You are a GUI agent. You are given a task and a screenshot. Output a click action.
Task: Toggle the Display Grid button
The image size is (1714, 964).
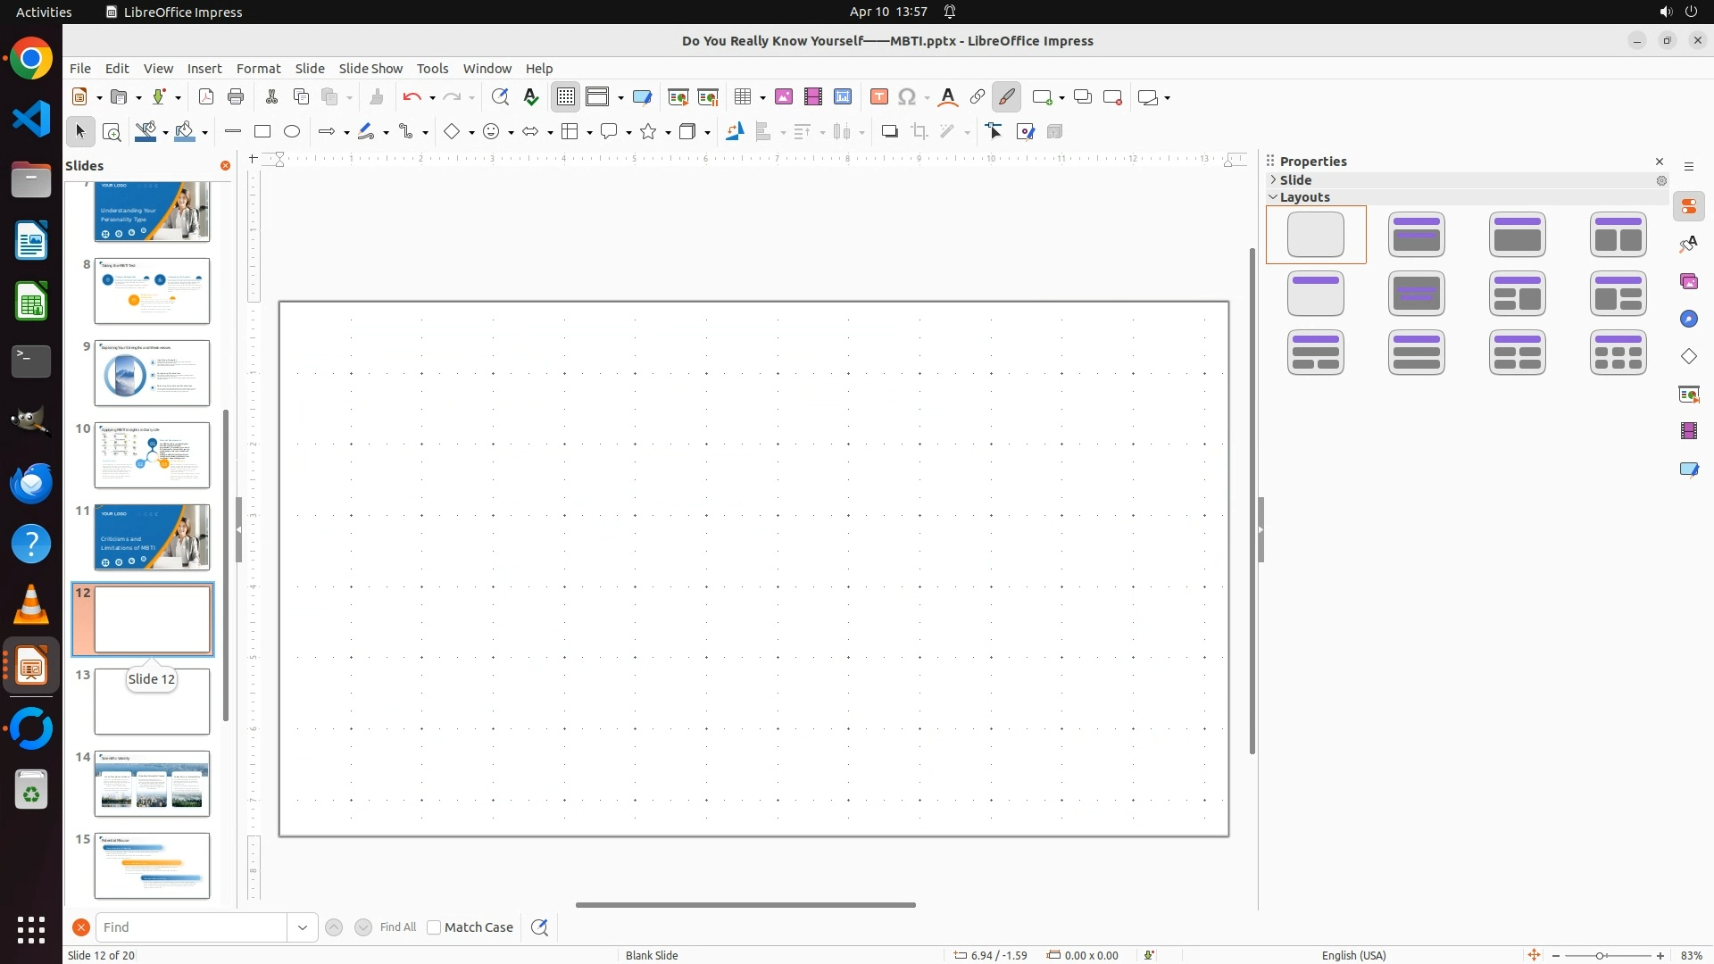pyautogui.click(x=566, y=97)
